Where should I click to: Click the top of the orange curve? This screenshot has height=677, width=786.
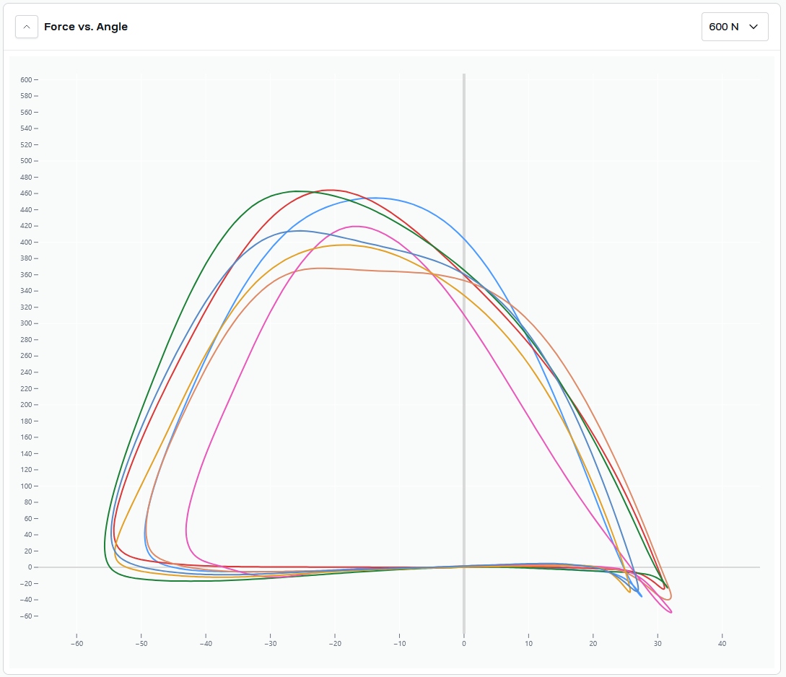point(346,245)
